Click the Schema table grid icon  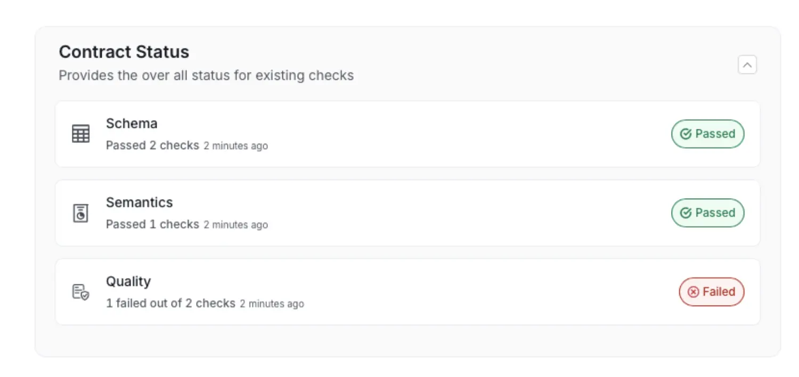point(81,134)
